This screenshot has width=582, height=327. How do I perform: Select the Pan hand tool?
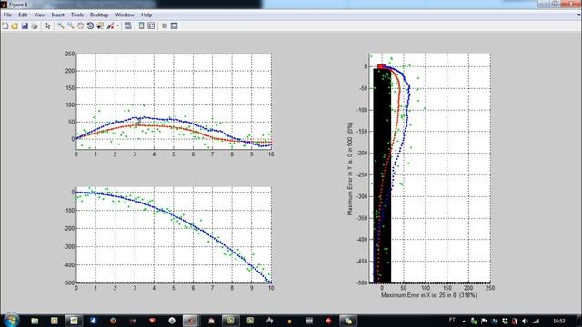(x=80, y=25)
